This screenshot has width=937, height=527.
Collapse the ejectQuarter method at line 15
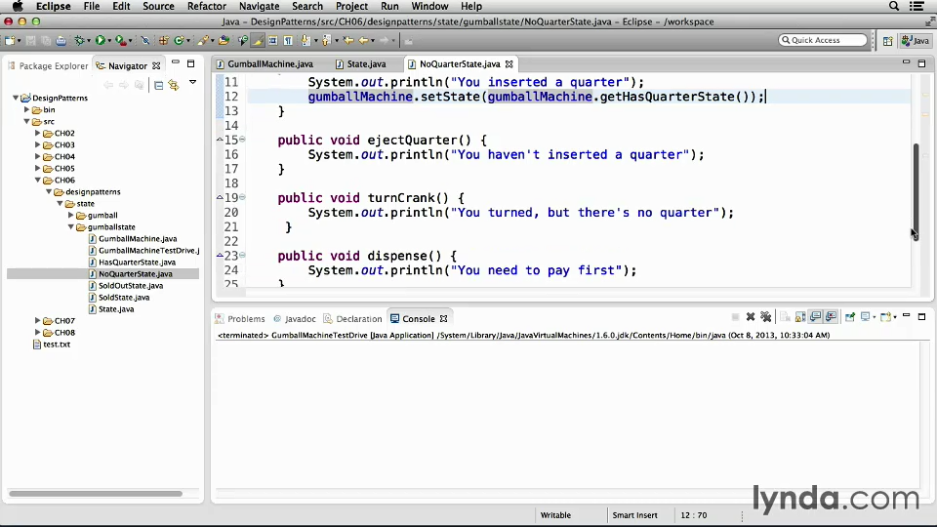(x=242, y=140)
